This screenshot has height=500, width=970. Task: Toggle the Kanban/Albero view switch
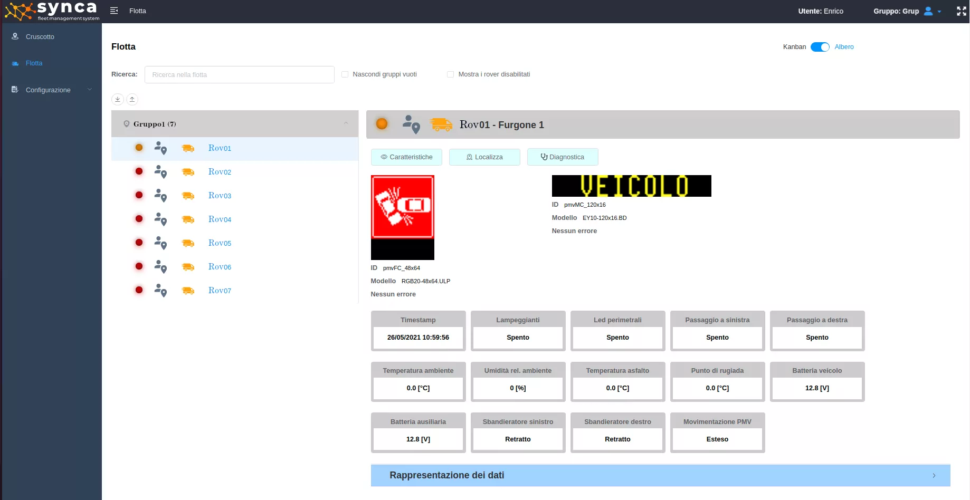pos(820,47)
